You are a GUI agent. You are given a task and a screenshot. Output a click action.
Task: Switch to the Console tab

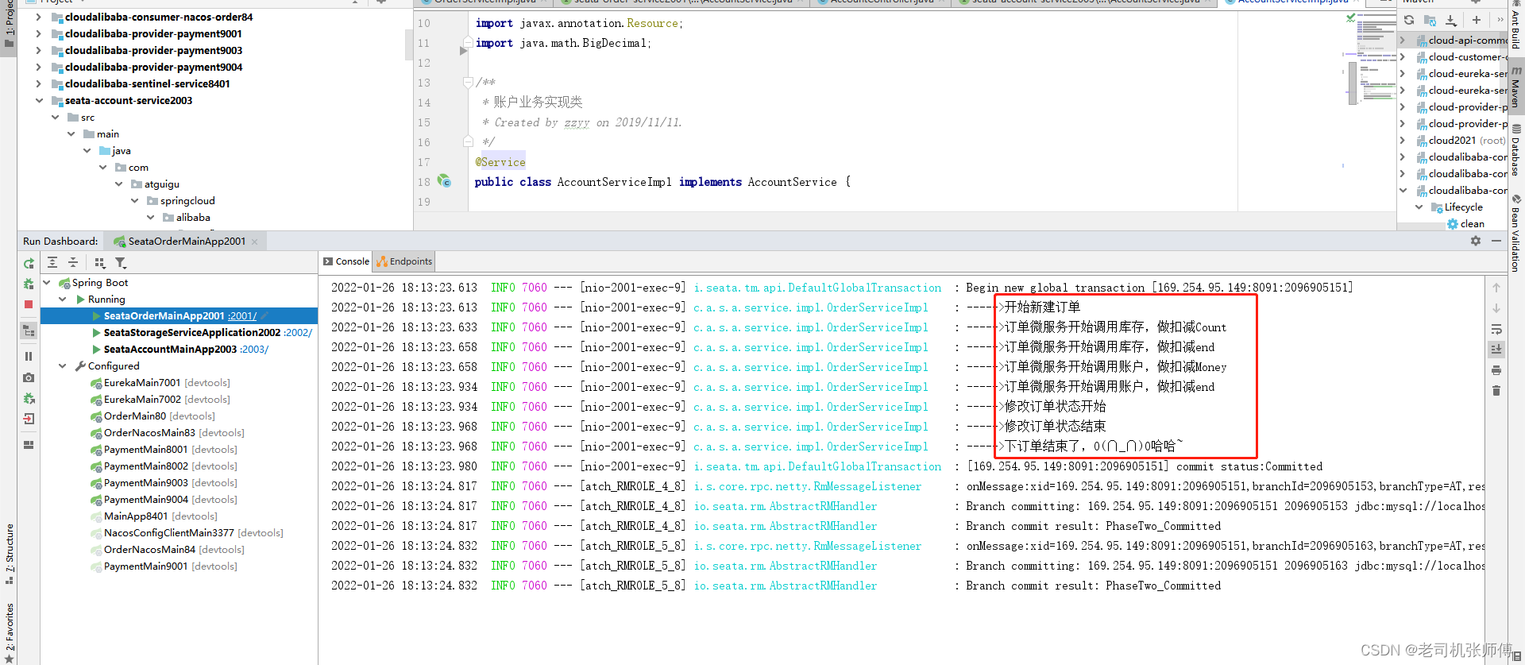tap(346, 261)
